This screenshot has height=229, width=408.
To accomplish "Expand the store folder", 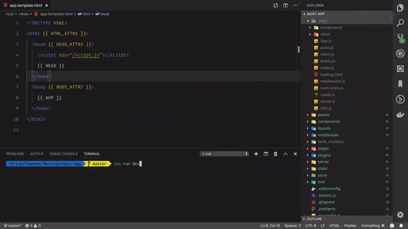I will (347, 176).
